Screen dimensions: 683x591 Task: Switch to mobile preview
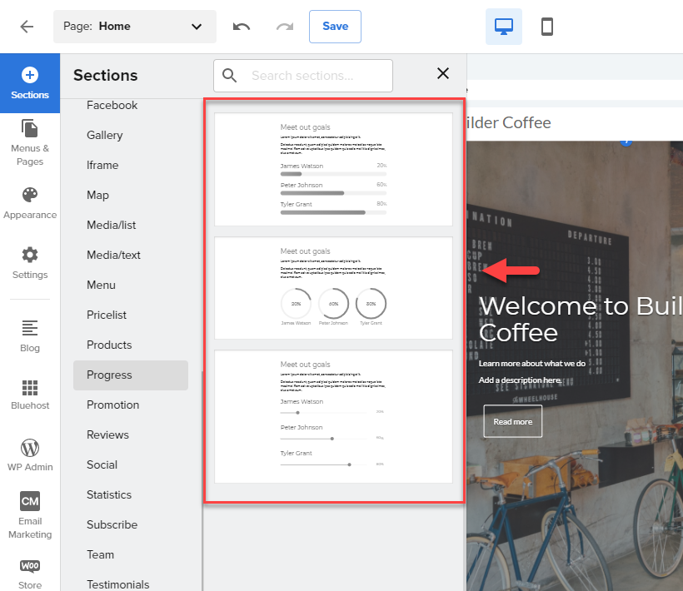[546, 27]
